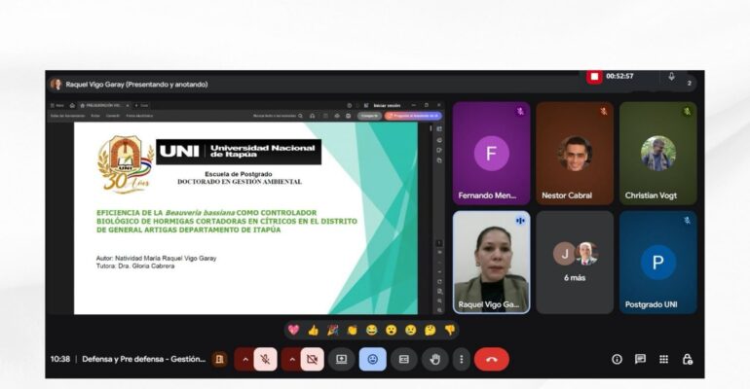Screen dimensions: 750x389
Task: Send the thumbs up reaction
Action: pyautogui.click(x=314, y=330)
